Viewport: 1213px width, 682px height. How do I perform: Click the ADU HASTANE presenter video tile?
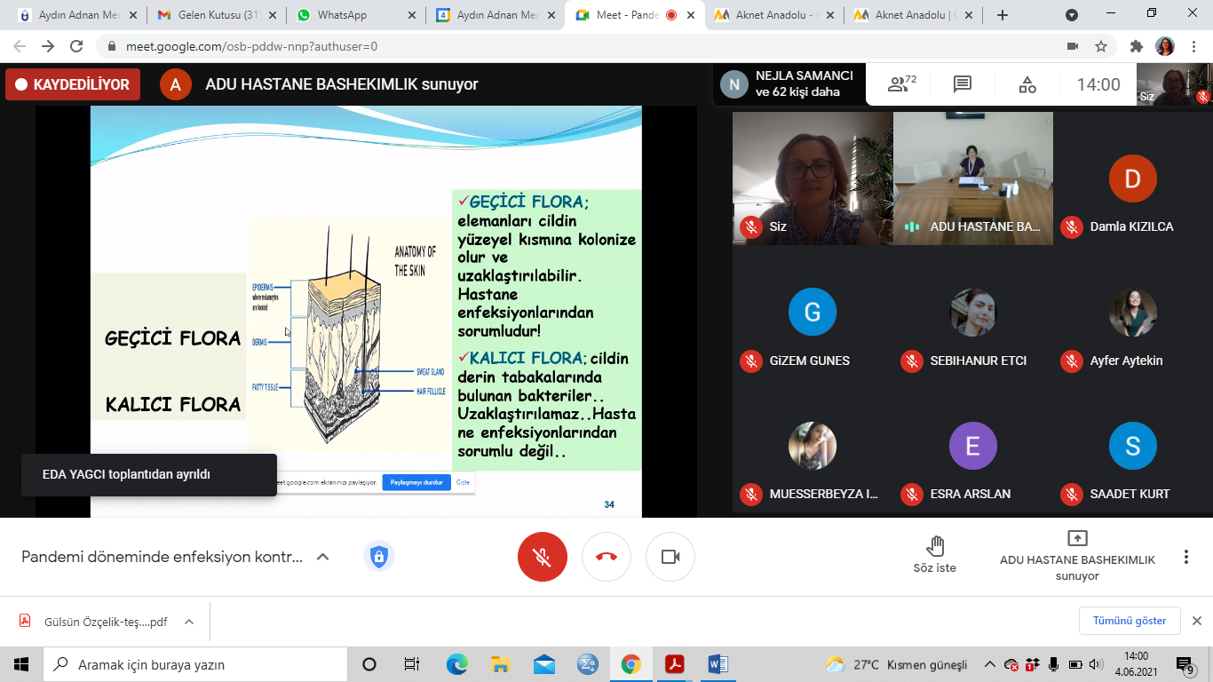point(972,178)
